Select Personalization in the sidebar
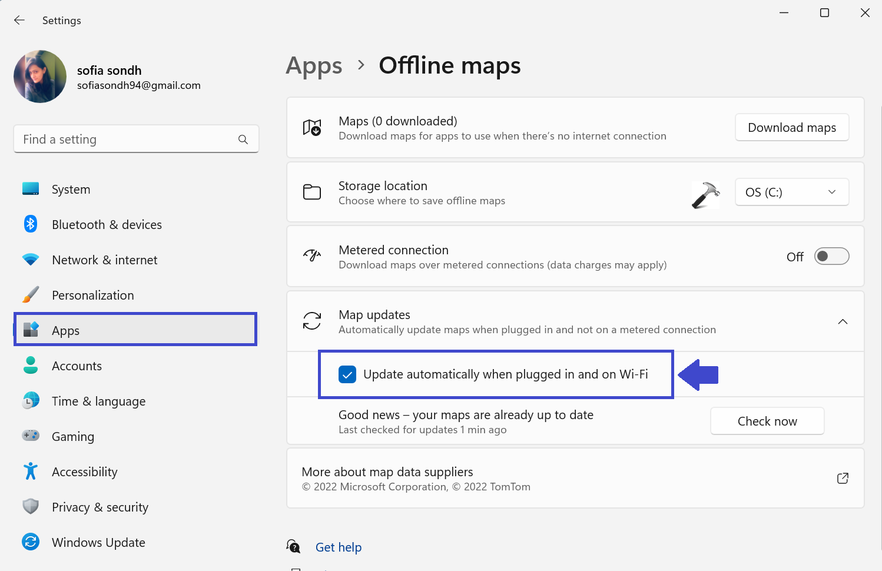882x571 pixels. [x=92, y=296]
